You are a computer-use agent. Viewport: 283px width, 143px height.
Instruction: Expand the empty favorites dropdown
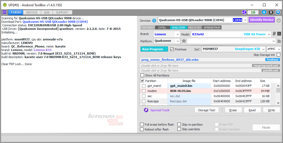(x=274, y=41)
